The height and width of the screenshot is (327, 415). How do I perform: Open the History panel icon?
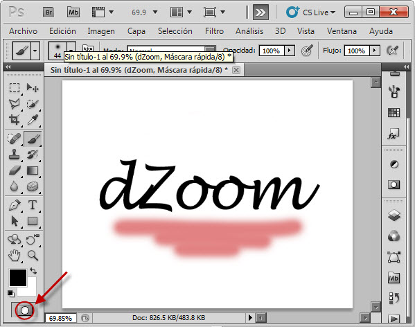click(x=394, y=298)
